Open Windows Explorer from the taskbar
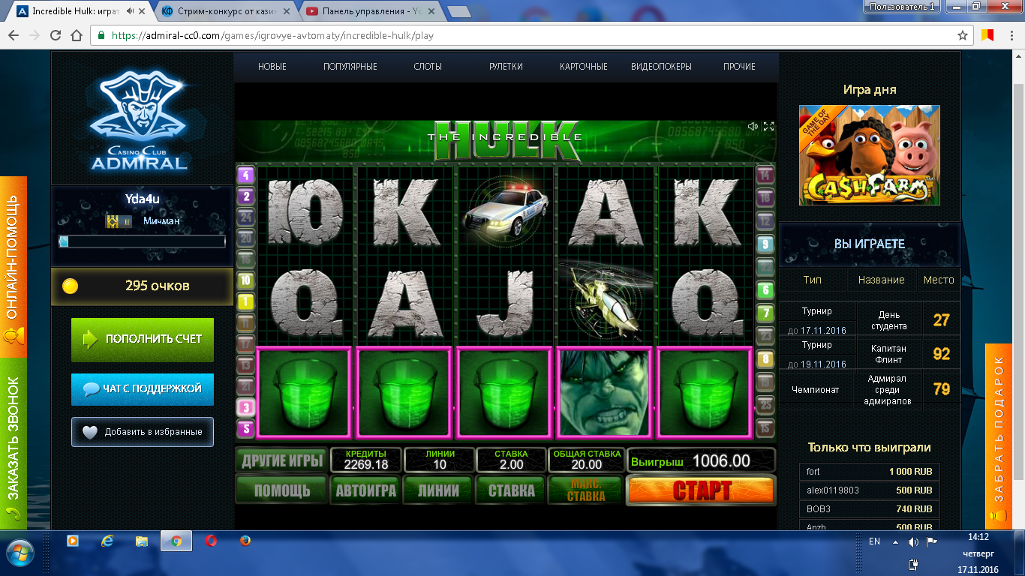 coord(140,541)
